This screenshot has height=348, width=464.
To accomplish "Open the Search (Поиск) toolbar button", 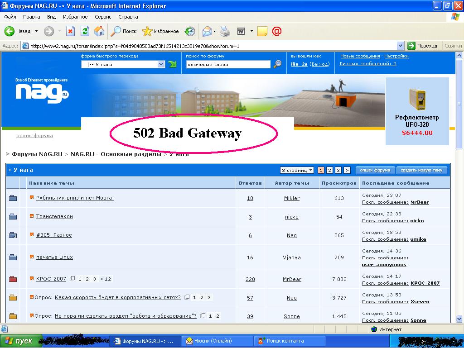I will 124,31.
